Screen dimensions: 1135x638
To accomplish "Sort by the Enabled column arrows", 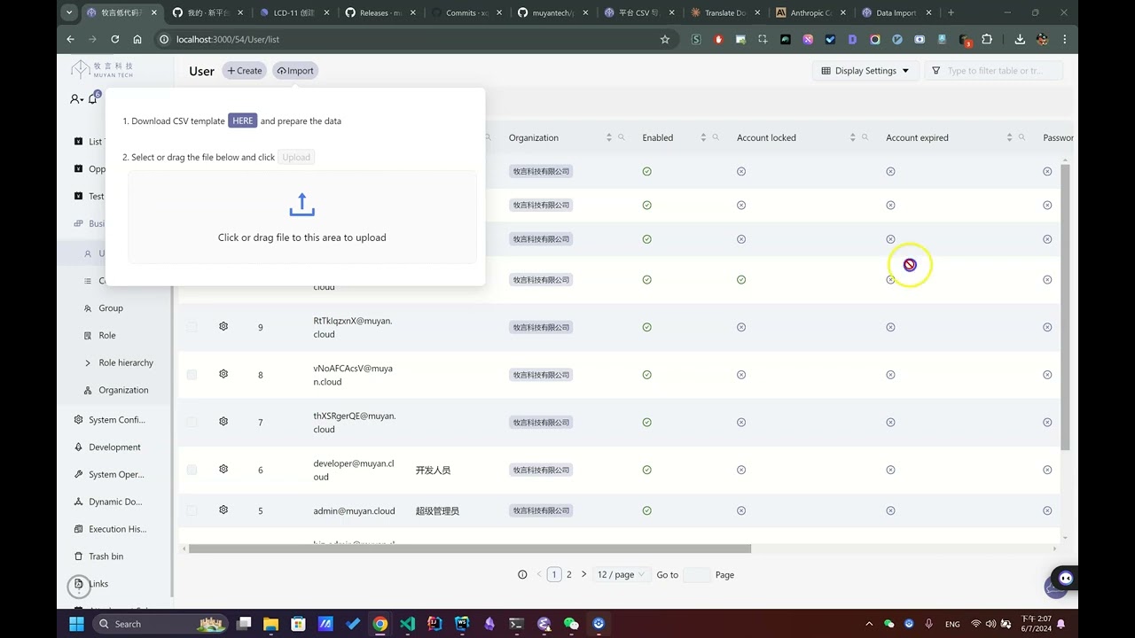I will (x=703, y=137).
